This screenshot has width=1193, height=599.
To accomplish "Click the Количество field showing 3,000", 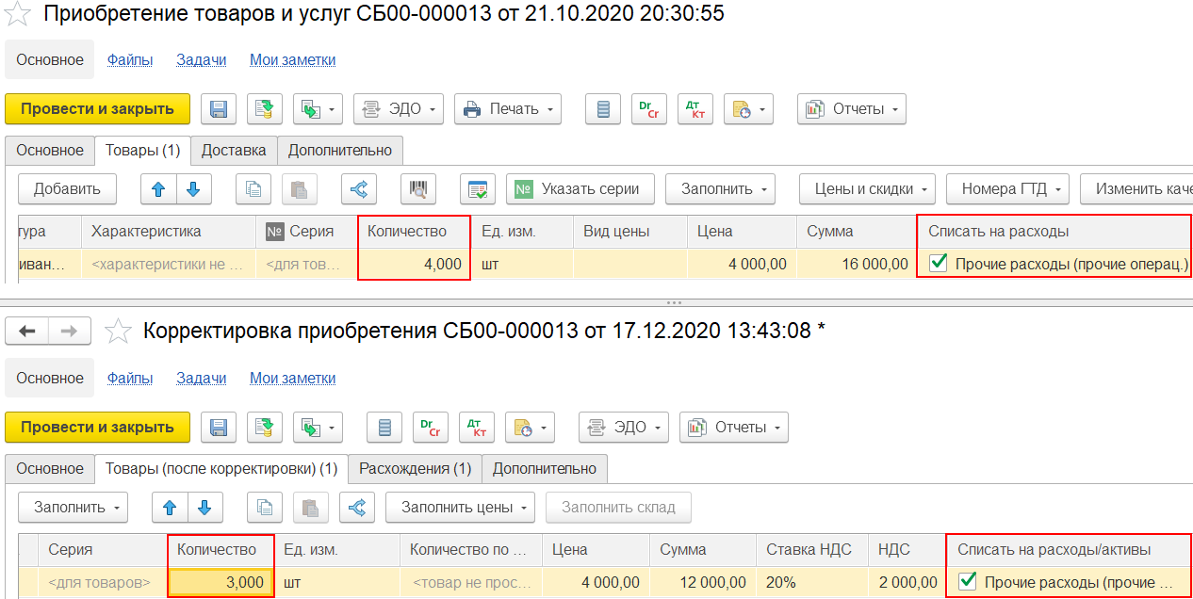I will (221, 582).
